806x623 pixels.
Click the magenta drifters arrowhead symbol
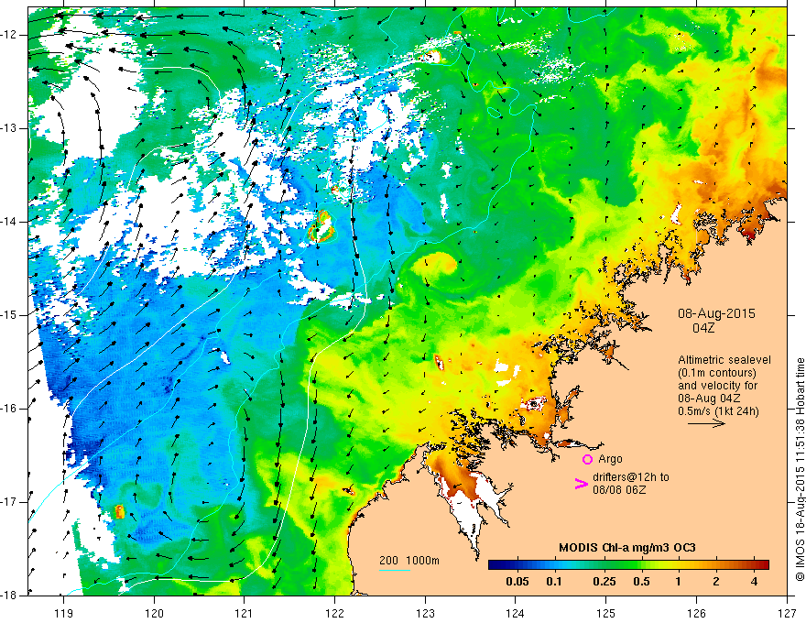(581, 484)
